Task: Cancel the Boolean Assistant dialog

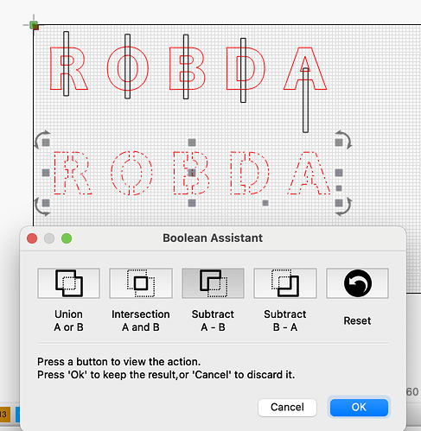Action: point(287,407)
